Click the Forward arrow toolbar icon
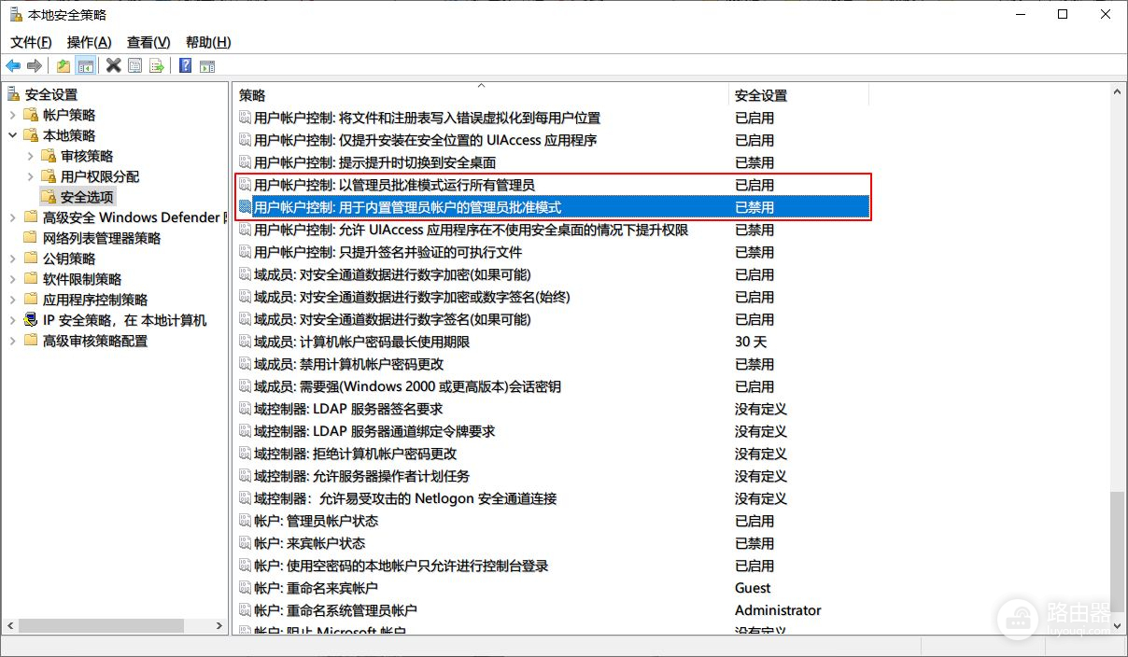Viewport: 1128px width, 657px height. 35,65
